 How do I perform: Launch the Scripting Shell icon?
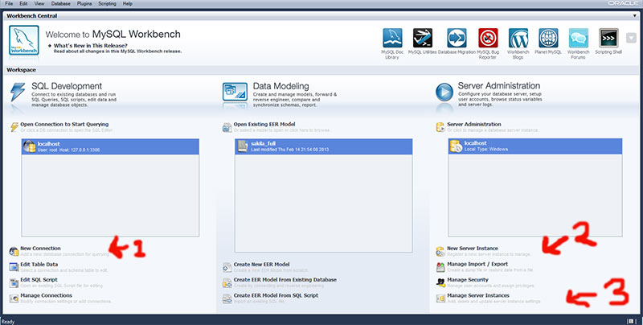click(x=608, y=38)
